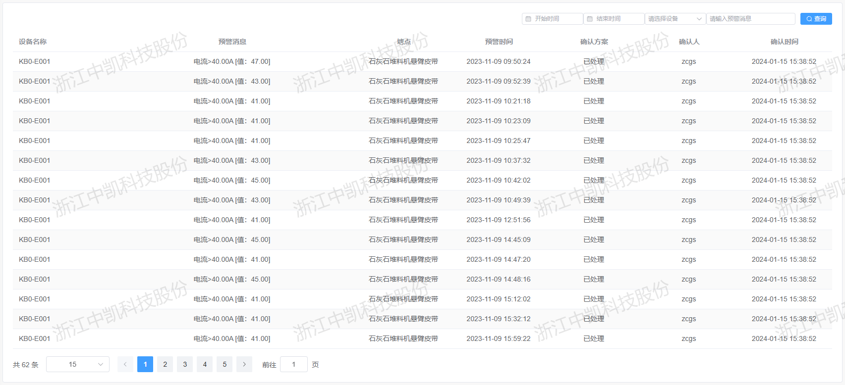Click the 预警时间 column header
The height and width of the screenshot is (385, 845).
pos(499,42)
